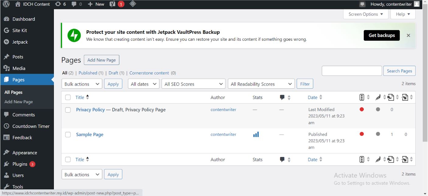Click inside the search pages field
The width and height of the screenshot is (428, 196).
[352, 71]
